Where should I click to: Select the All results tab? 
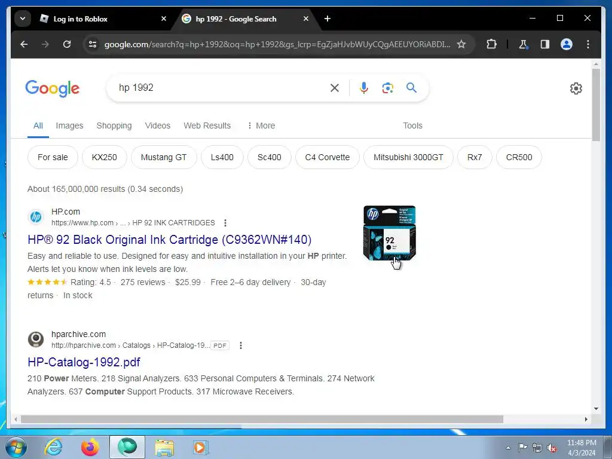[x=38, y=126]
